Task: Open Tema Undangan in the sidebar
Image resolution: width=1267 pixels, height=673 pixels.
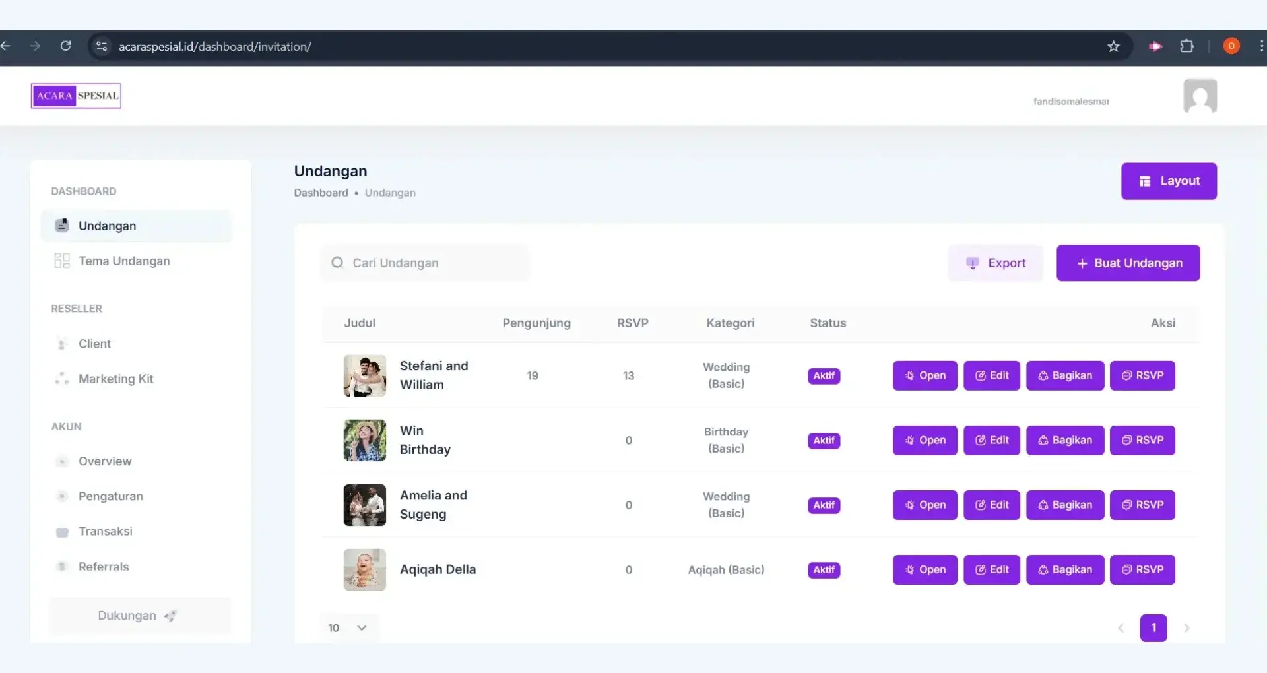Action: point(124,261)
